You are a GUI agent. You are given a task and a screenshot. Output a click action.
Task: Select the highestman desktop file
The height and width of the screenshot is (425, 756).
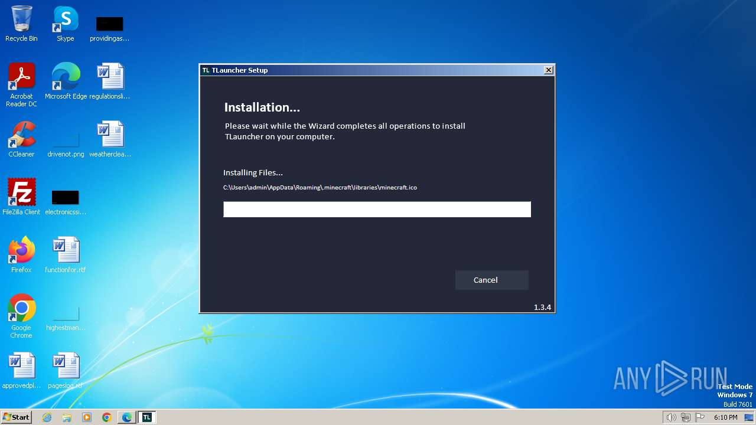pyautogui.click(x=66, y=318)
